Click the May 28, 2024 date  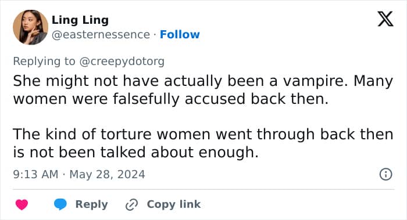pos(107,174)
